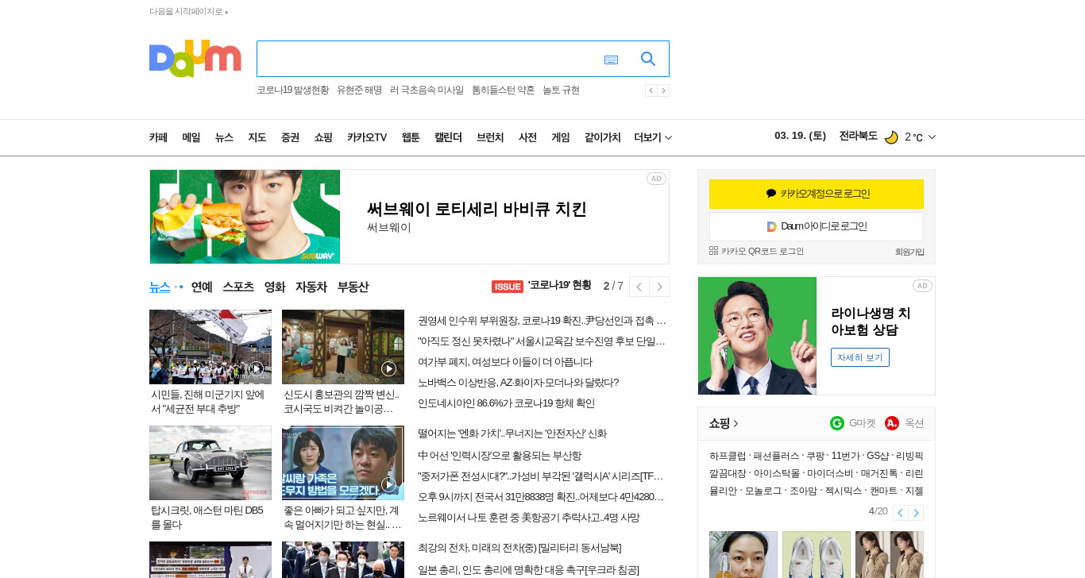Open the on-screen keyboard icon in search box

click(x=611, y=60)
